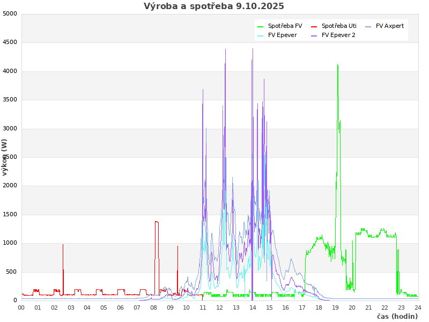Toggle the Spotřeba Uti legend label
This screenshot has height=322, width=429.
point(339,26)
